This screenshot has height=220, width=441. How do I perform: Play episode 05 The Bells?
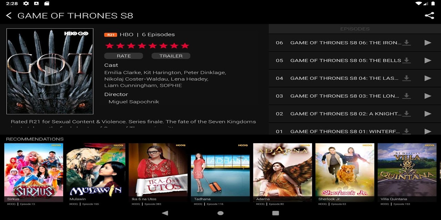coord(428,60)
